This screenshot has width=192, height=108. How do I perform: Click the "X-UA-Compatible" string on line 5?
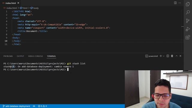pyautogui.click(x=51, y=25)
